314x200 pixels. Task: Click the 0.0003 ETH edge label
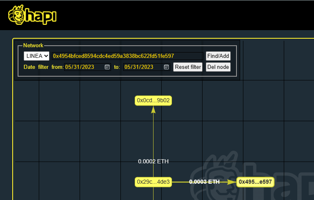[204, 182]
